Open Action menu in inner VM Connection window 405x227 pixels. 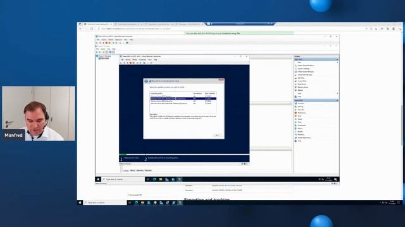coord(128,60)
